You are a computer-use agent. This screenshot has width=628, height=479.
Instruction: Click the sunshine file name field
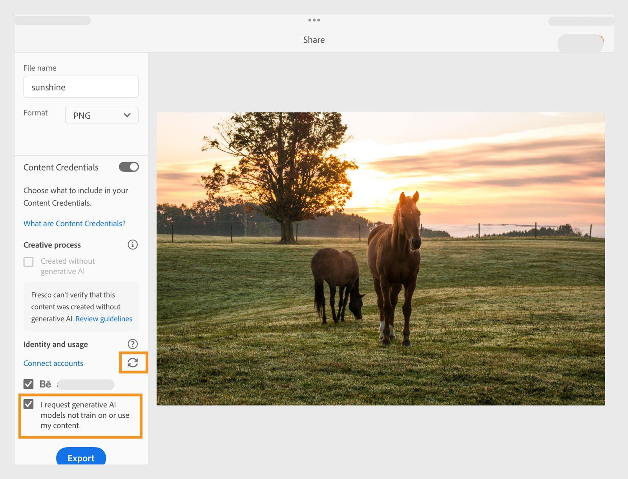[x=81, y=87]
